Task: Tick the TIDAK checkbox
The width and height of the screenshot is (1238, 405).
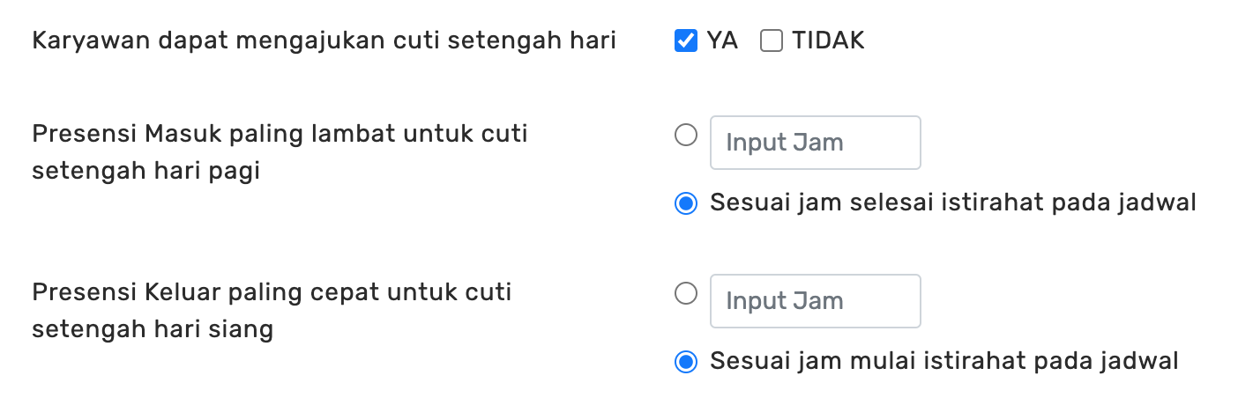Action: pos(772,40)
